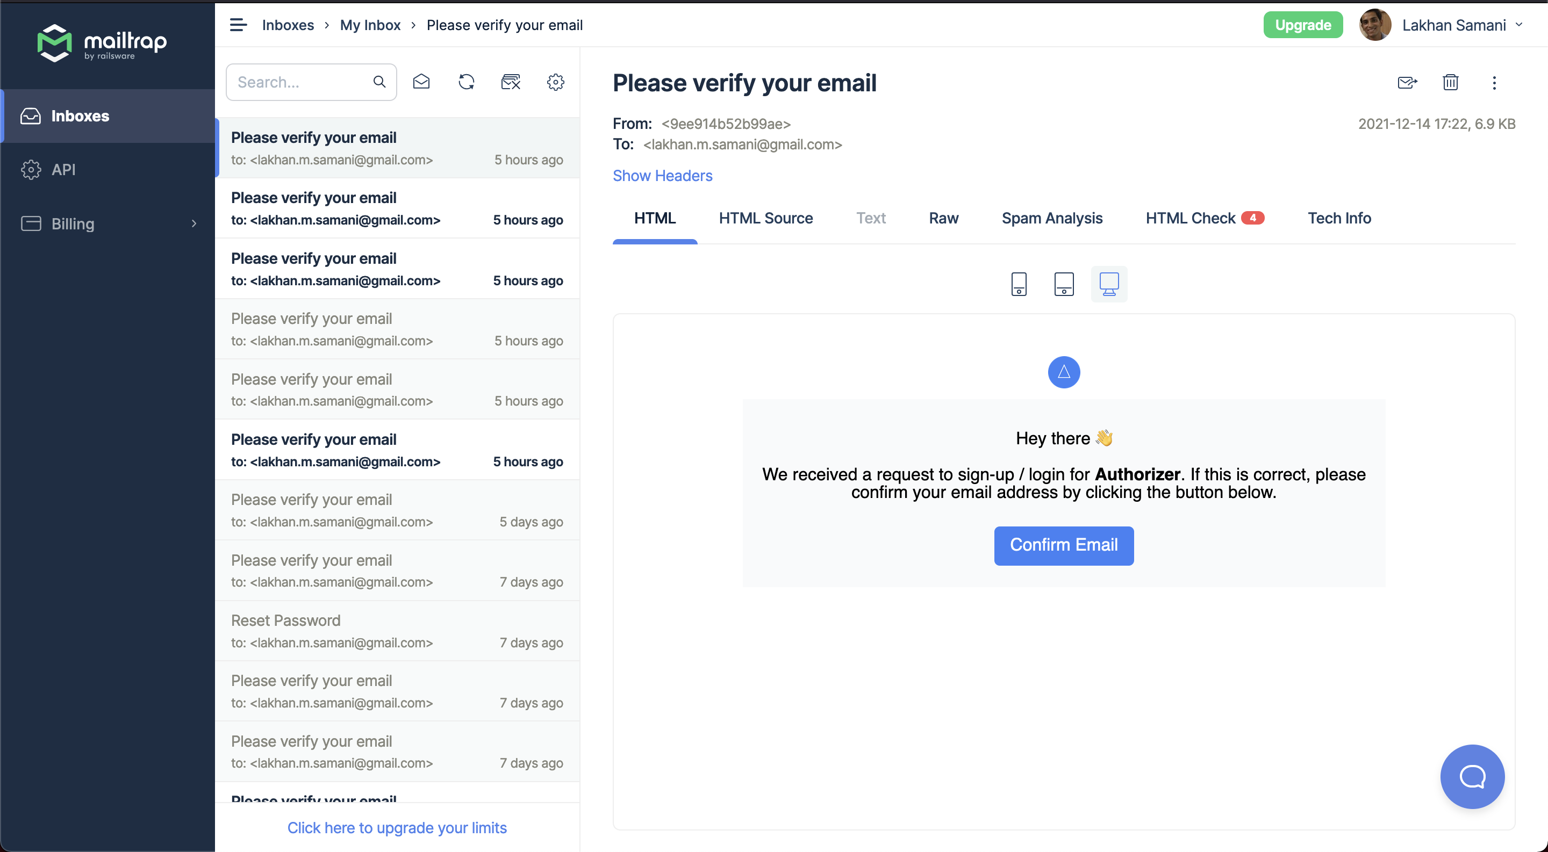Enable desktop preview mode

(1109, 284)
